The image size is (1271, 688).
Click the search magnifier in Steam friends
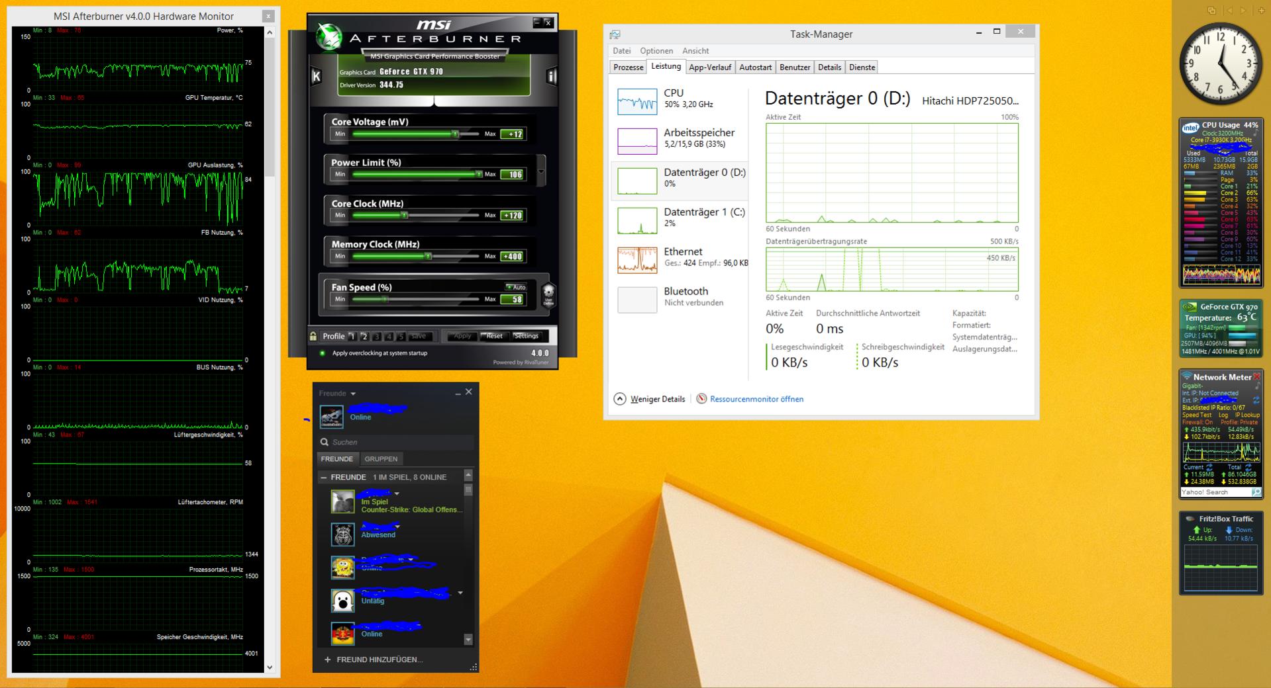325,442
